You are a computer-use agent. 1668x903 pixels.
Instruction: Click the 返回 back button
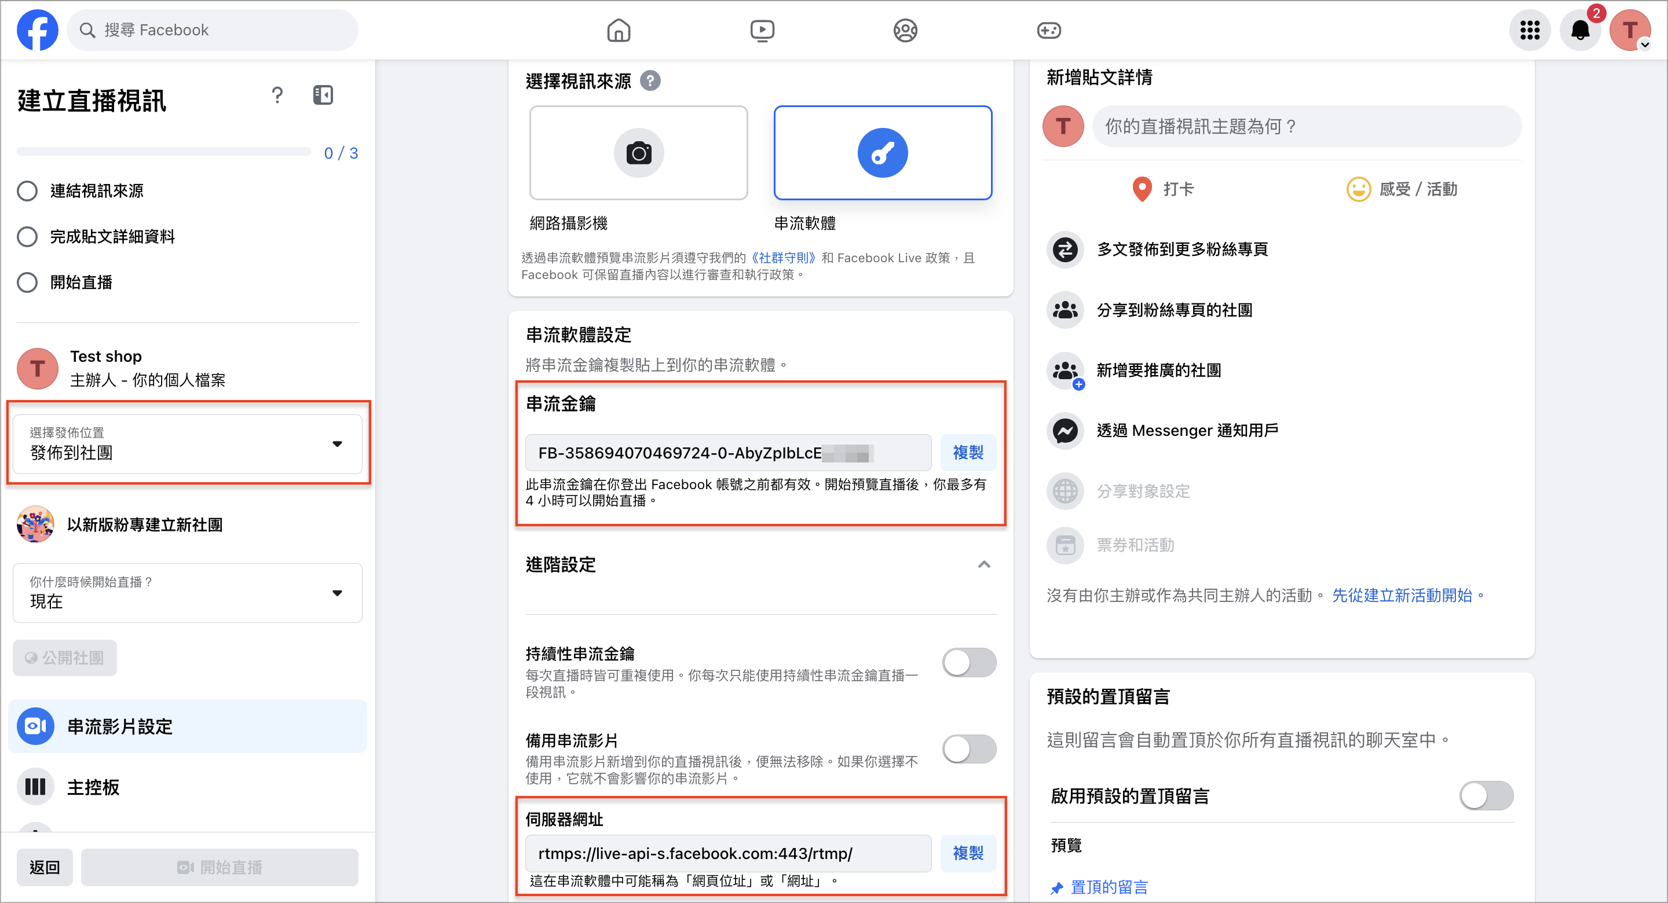[45, 867]
